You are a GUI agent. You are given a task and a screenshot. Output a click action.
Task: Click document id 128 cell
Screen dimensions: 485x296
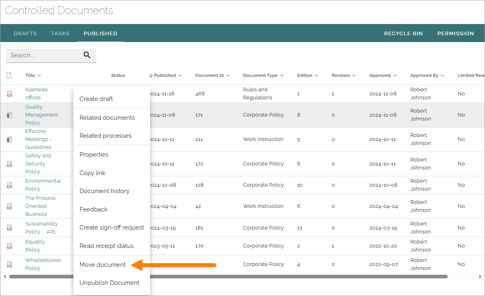[199, 185]
